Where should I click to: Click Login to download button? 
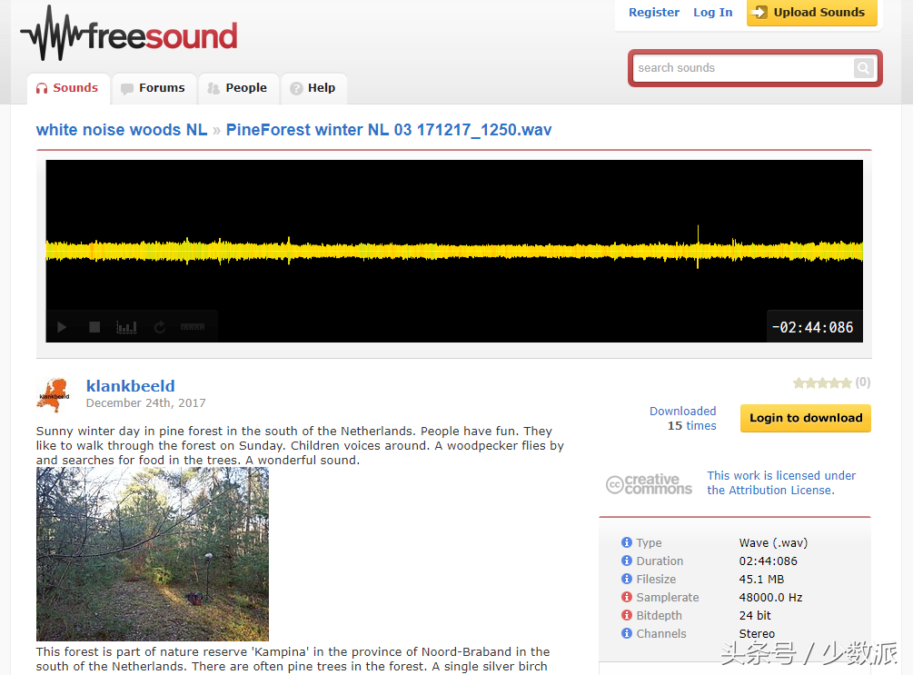point(805,418)
